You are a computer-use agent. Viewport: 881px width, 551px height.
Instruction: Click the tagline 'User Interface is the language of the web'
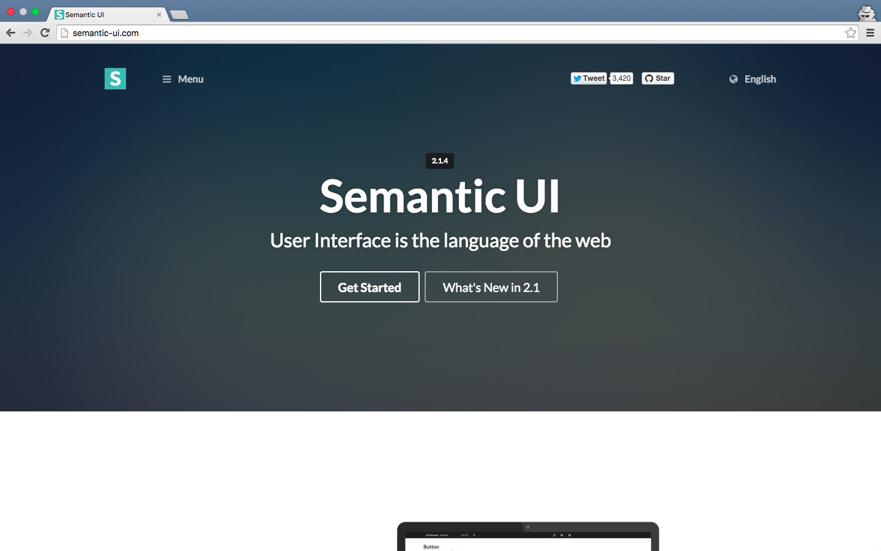[441, 241]
